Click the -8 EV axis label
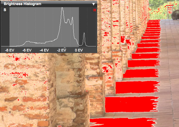The height and width of the screenshot is (127, 179). click(10, 50)
